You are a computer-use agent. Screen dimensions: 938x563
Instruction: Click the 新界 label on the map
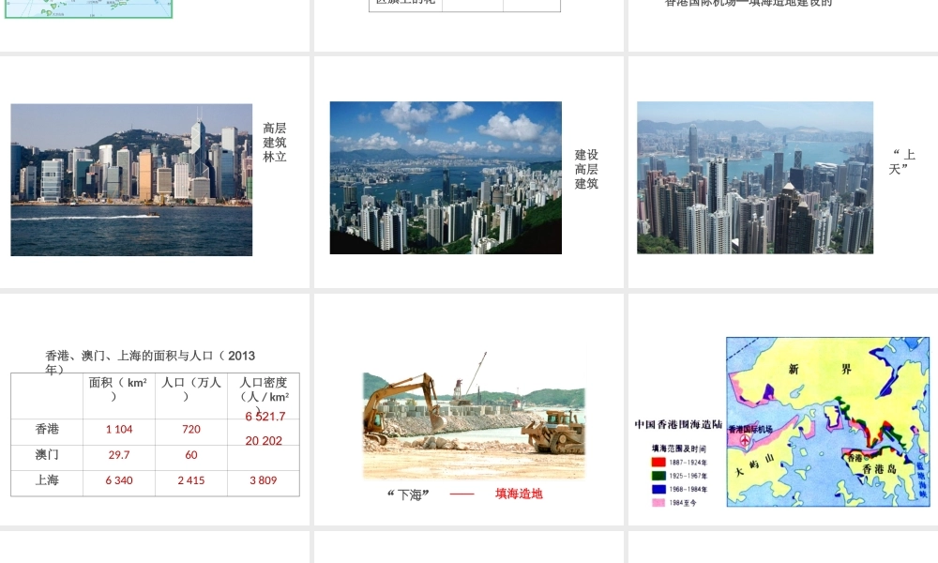tap(820, 369)
